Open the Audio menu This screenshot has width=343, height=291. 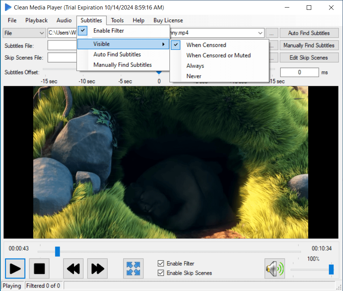tap(64, 20)
